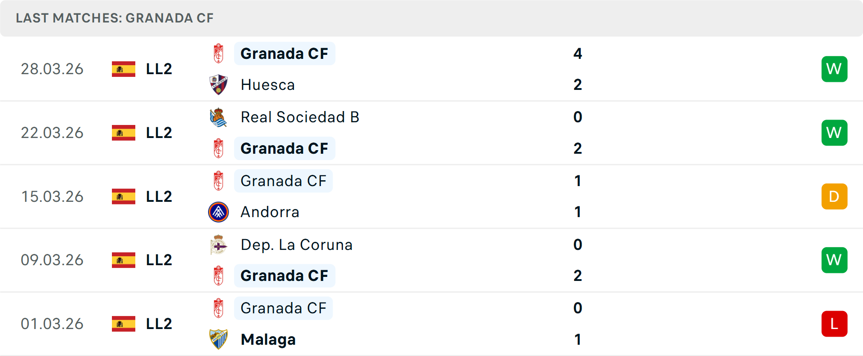Click the orange D draw badge
The image size is (863, 356).
[834, 196]
